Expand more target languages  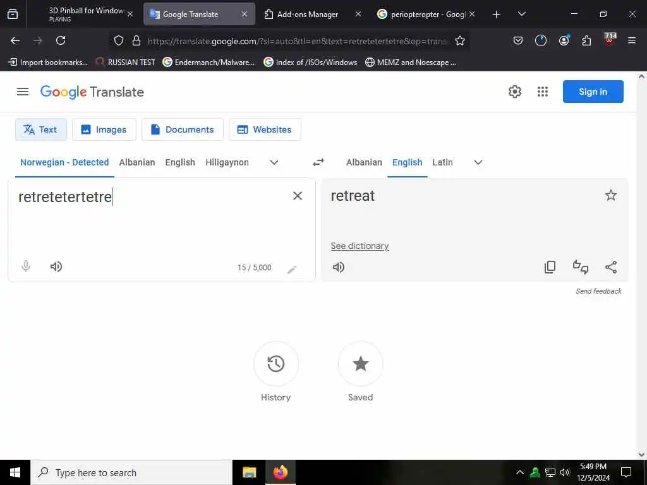tap(478, 162)
